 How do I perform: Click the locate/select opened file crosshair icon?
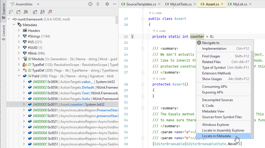(90, 4)
